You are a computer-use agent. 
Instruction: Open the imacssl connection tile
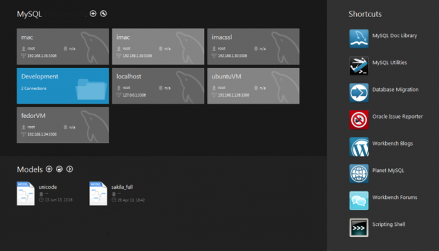[253, 46]
